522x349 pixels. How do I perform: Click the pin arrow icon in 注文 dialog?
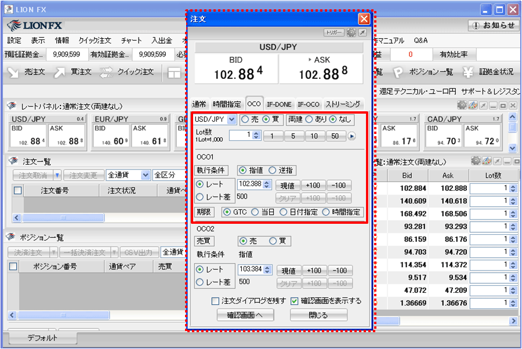(x=362, y=32)
